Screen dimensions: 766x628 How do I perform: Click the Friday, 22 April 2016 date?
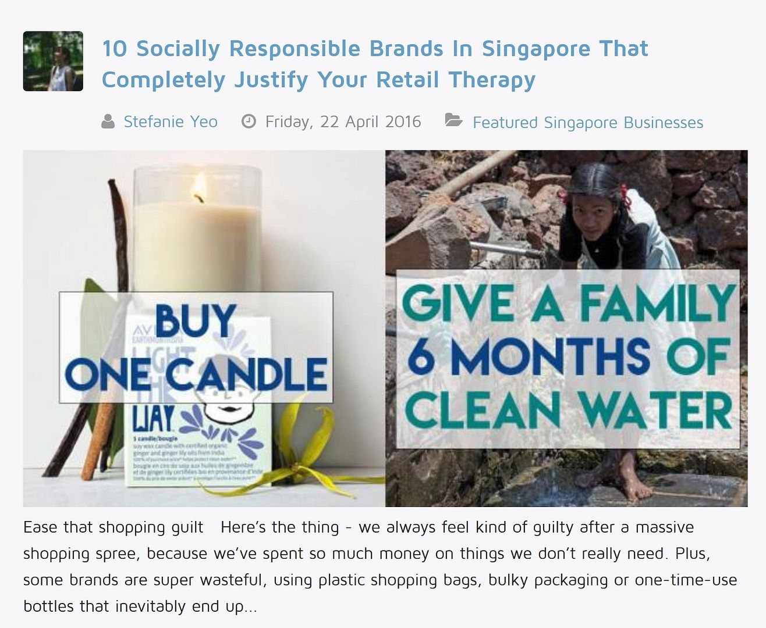click(343, 122)
